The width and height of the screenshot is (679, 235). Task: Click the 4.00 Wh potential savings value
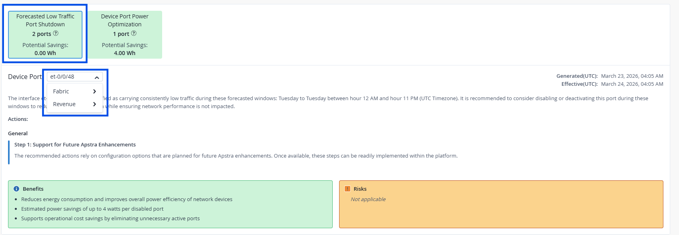(125, 53)
